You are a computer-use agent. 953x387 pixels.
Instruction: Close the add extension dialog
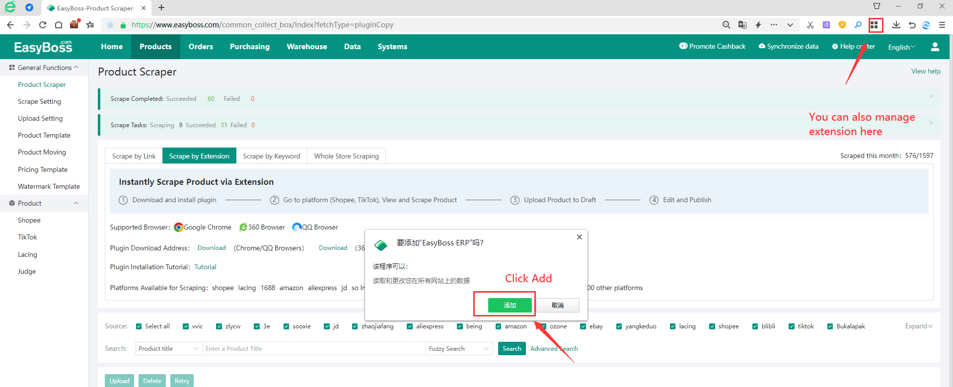(x=580, y=237)
